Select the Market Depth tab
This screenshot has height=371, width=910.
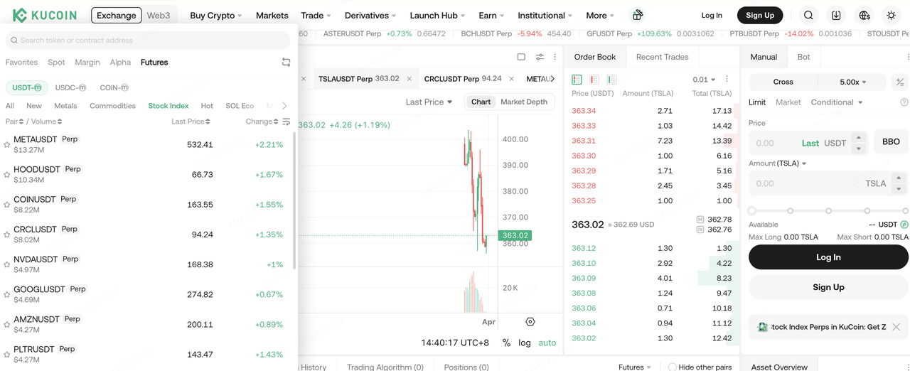point(523,102)
